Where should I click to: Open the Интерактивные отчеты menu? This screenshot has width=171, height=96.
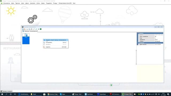[65, 3]
